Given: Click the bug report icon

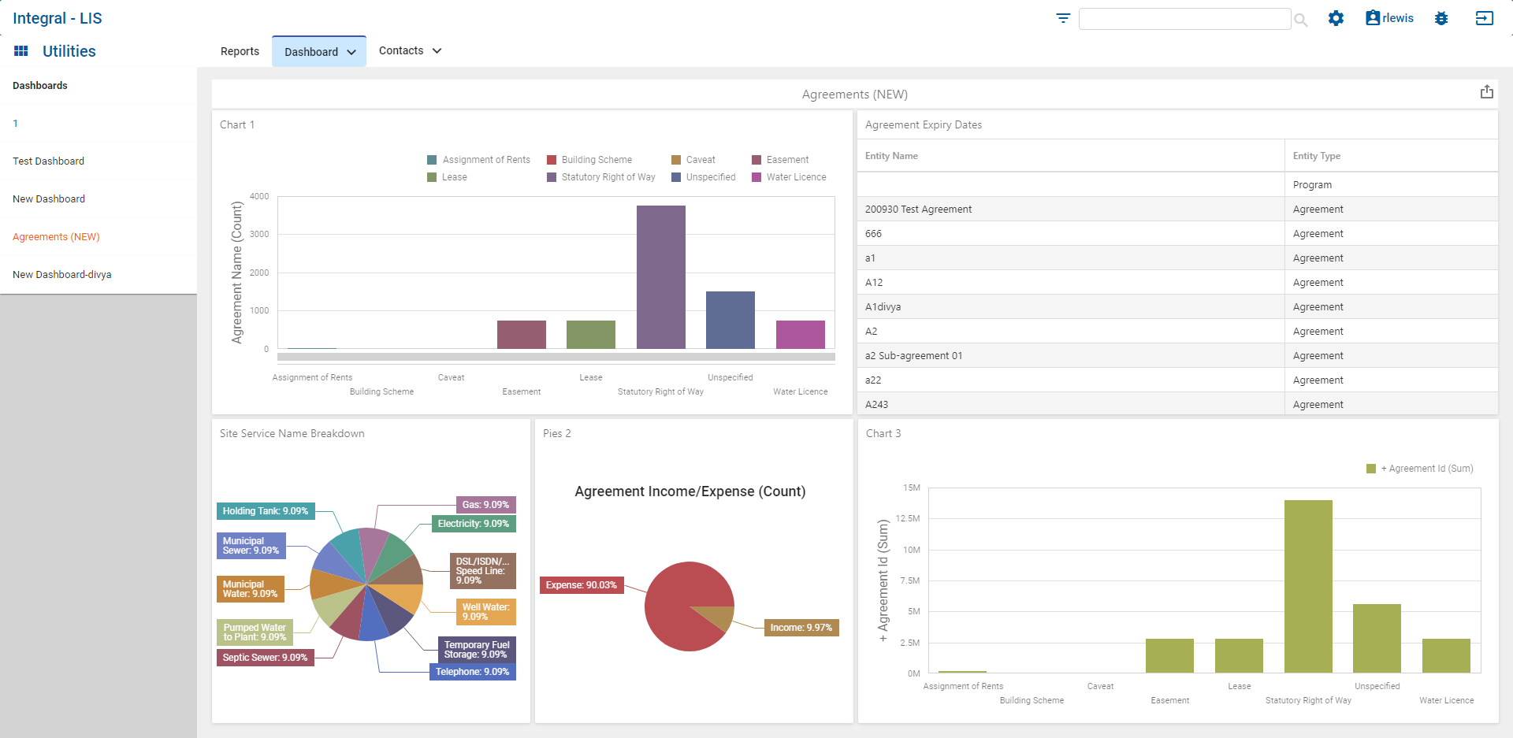Looking at the screenshot, I should point(1441,18).
